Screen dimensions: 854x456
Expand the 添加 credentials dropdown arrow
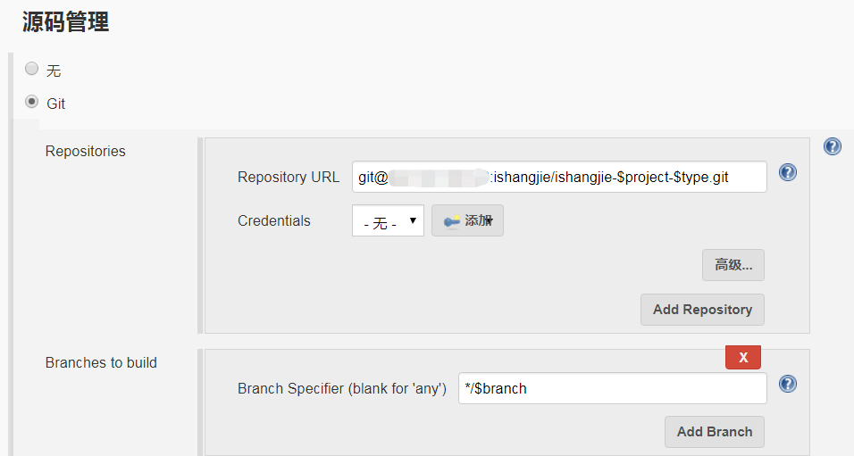coord(490,221)
